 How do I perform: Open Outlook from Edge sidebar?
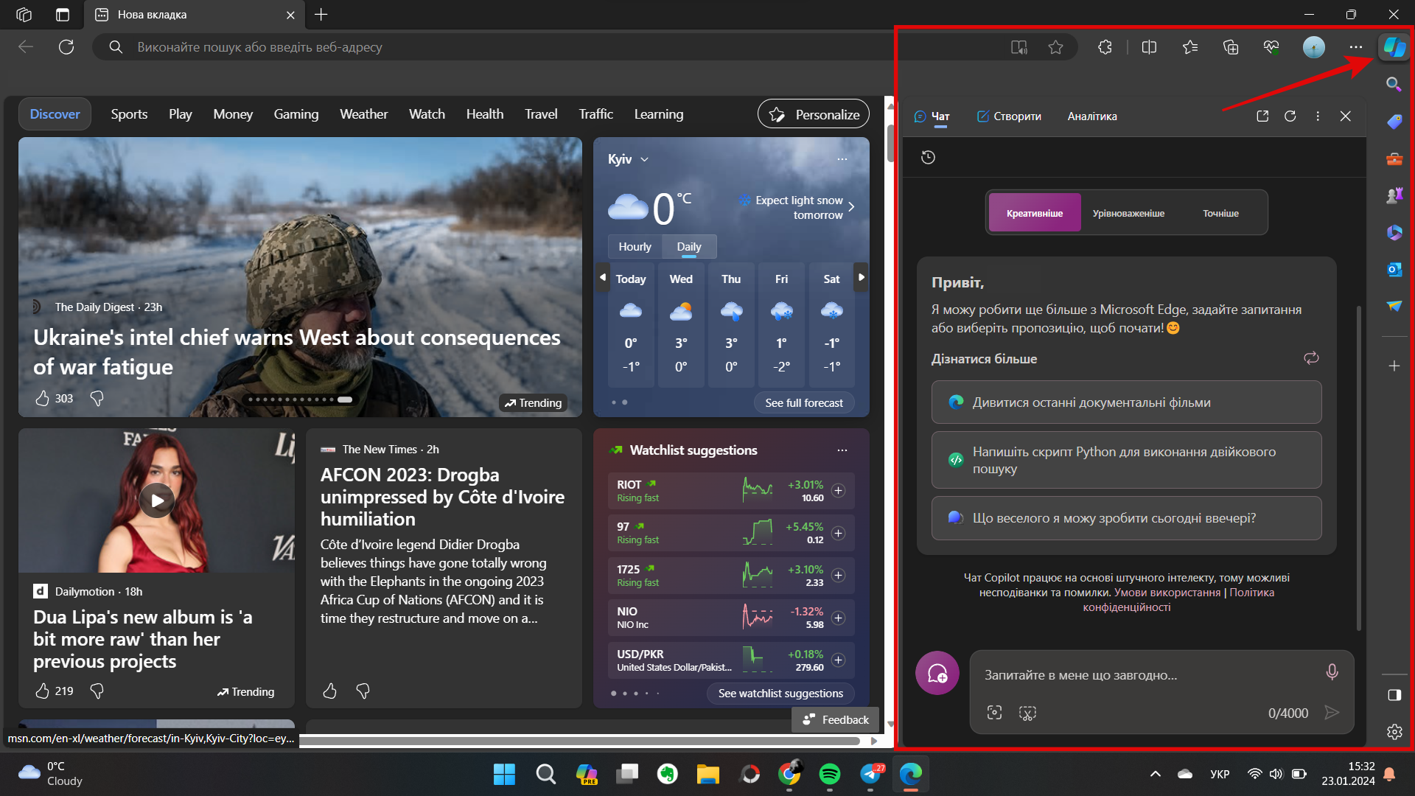1394,270
